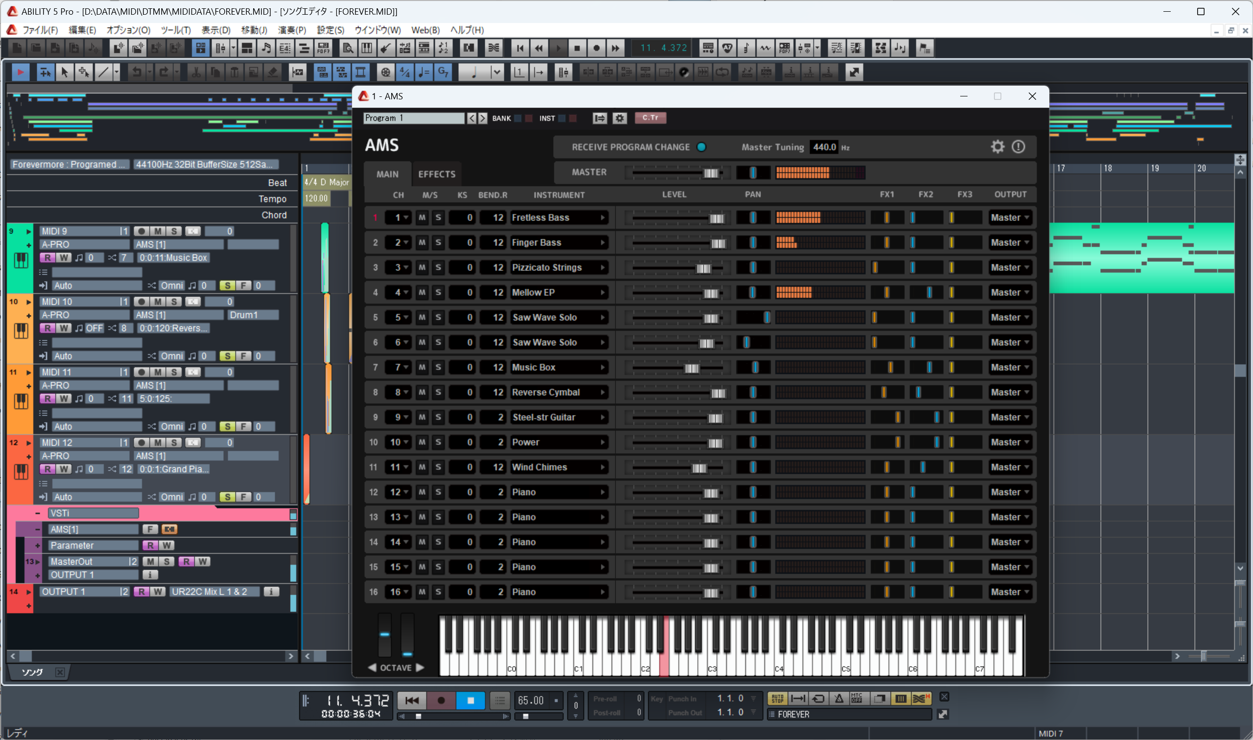Toggle mute M on MasterOut track
Image resolution: width=1253 pixels, height=740 pixels.
151,561
